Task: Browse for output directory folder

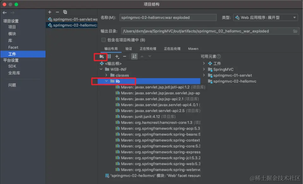Action: pos(295,31)
